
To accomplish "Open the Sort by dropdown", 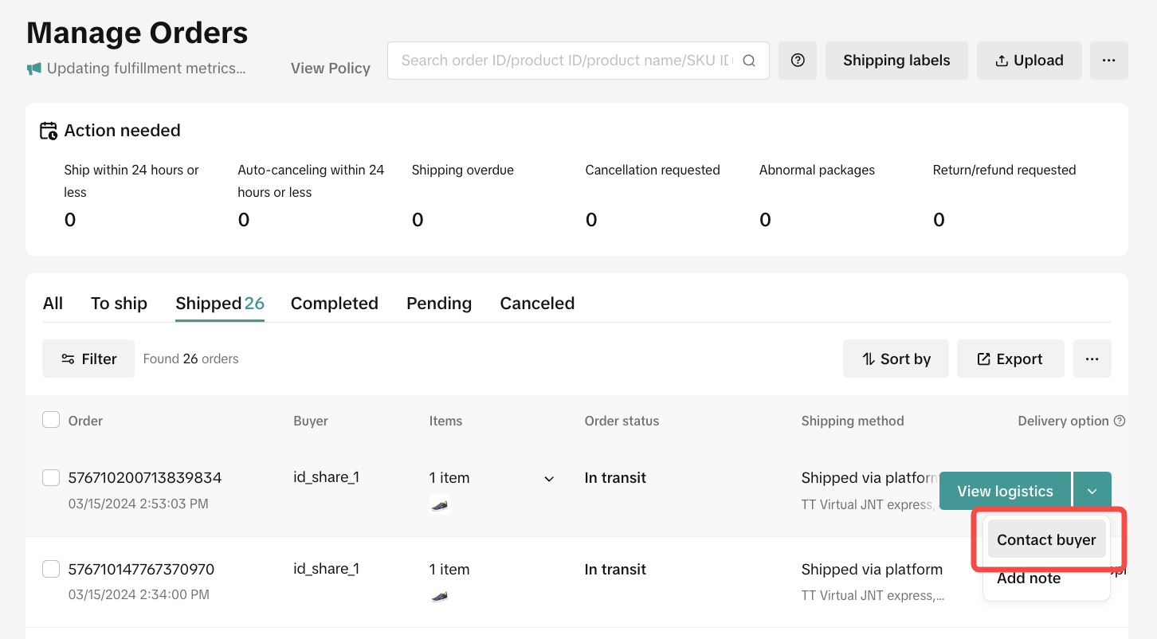I will (896, 359).
